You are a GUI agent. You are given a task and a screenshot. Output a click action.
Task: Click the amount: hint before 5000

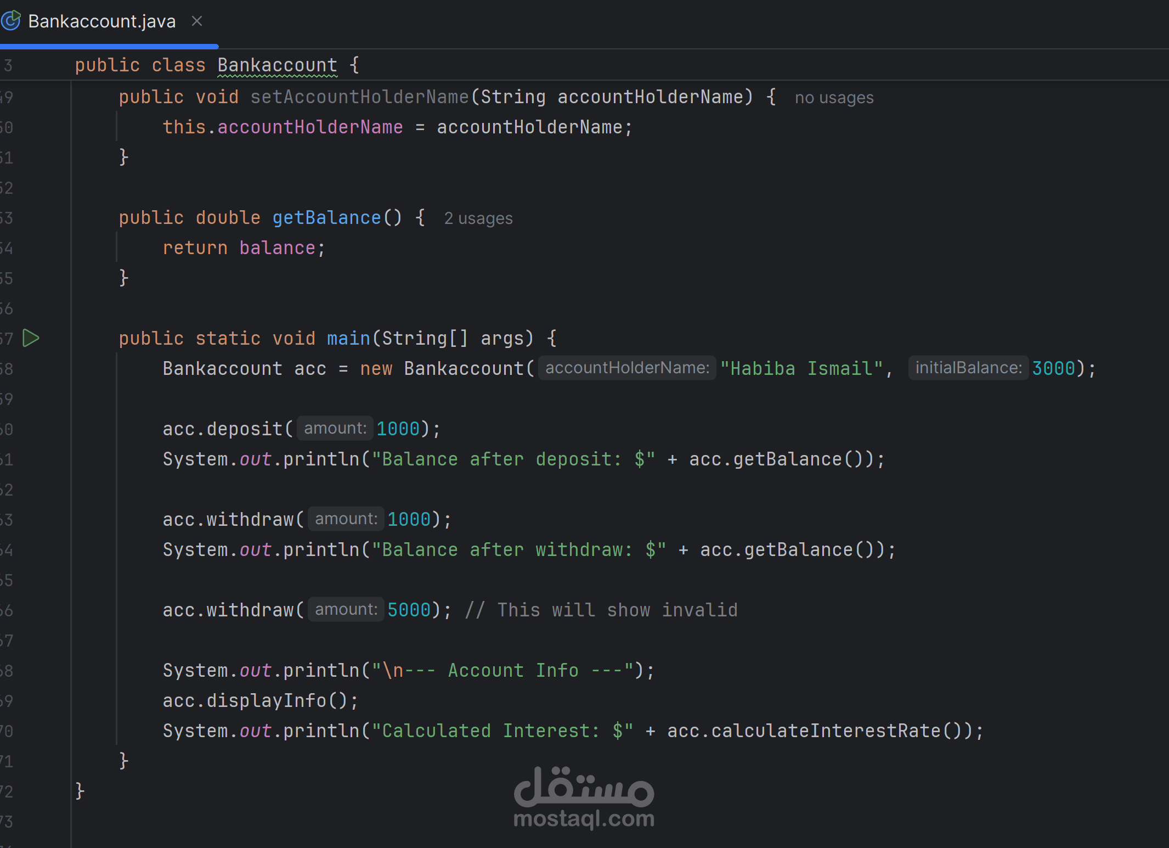346,609
